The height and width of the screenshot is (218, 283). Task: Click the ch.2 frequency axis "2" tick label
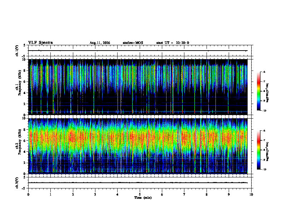pos(25,163)
